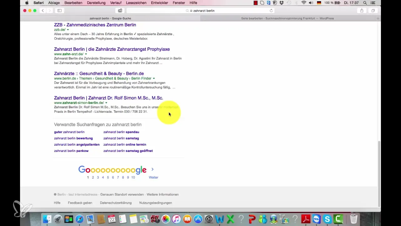
Task: Open Zahnarzt Berlin die Zahnärzte Zahnarztangst result
Action: [x=112, y=49]
